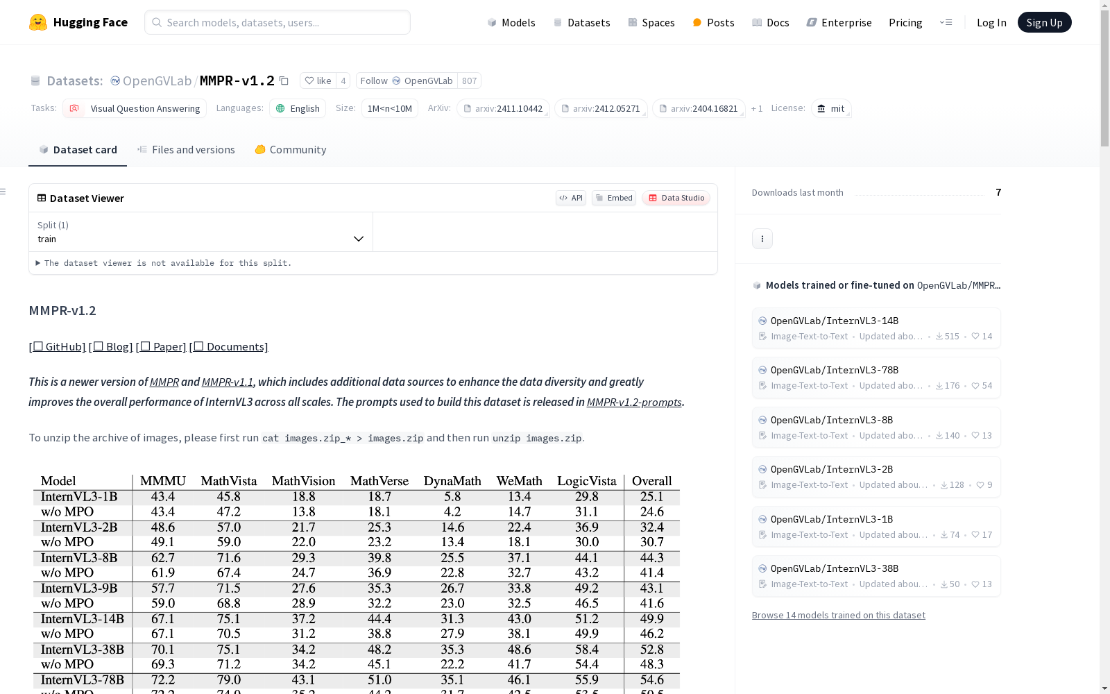
Task: Click the OpenGVLab owner link in title
Action: click(x=157, y=81)
